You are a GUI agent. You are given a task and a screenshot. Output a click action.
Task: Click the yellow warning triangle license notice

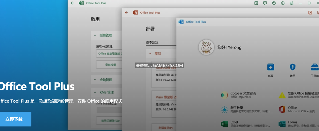point(282,95)
